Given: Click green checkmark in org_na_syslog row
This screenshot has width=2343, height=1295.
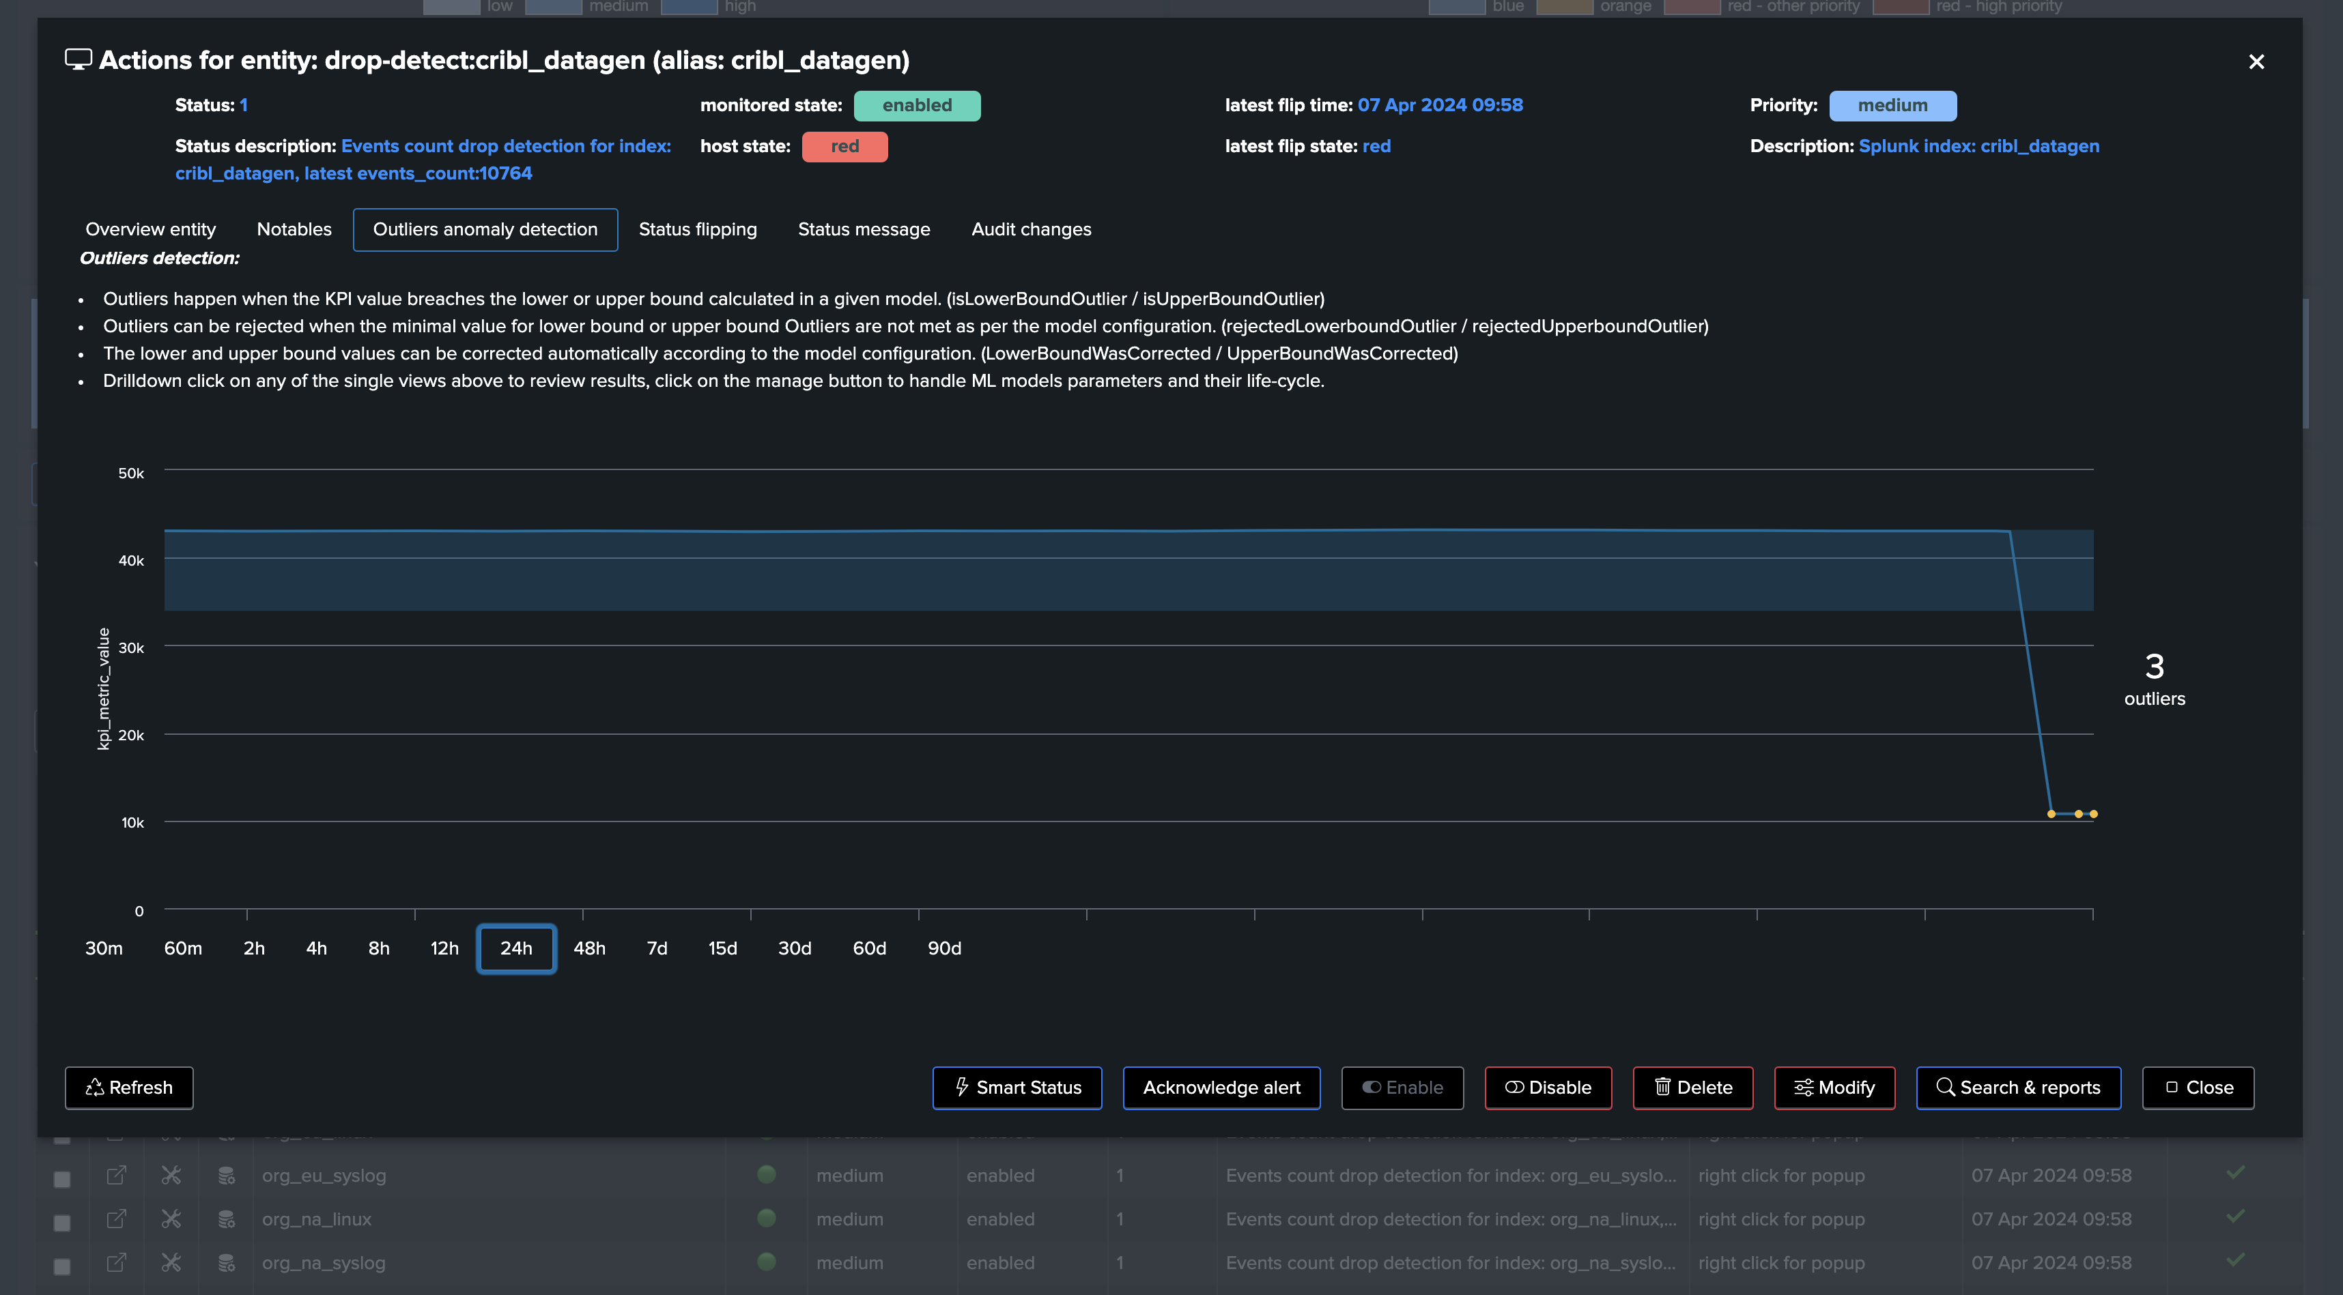Looking at the screenshot, I should pos(2236,1260).
